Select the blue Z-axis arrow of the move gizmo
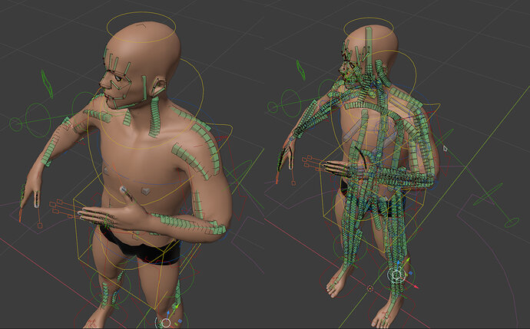The image size is (530, 329). point(398,262)
